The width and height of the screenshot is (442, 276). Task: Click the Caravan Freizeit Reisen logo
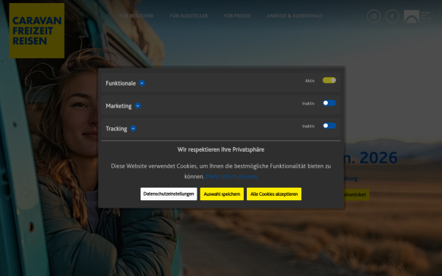click(37, 31)
